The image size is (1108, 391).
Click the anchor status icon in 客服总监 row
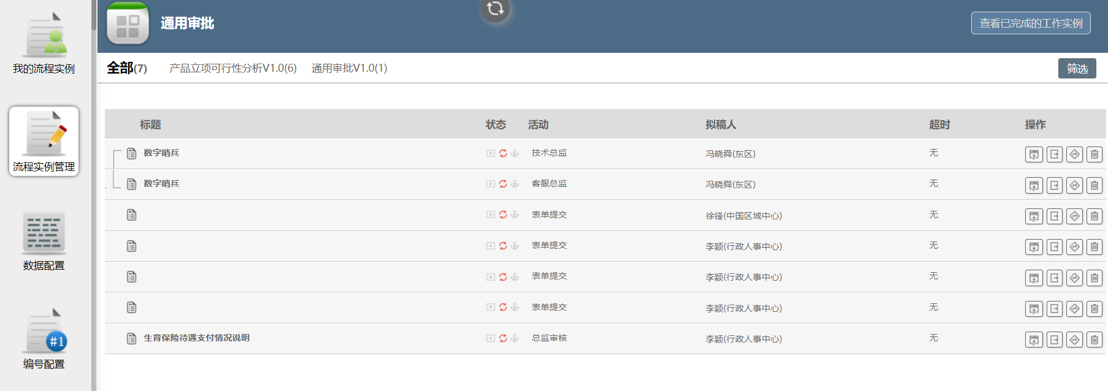[x=515, y=184]
